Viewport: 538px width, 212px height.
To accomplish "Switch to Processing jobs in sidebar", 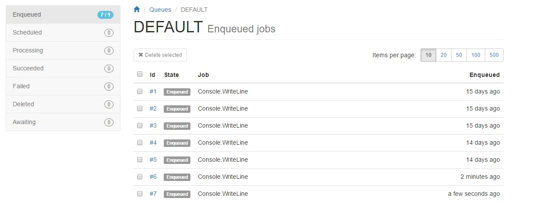I will click(x=63, y=50).
